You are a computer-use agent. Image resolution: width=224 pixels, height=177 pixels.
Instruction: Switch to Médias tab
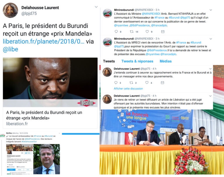click(166, 61)
